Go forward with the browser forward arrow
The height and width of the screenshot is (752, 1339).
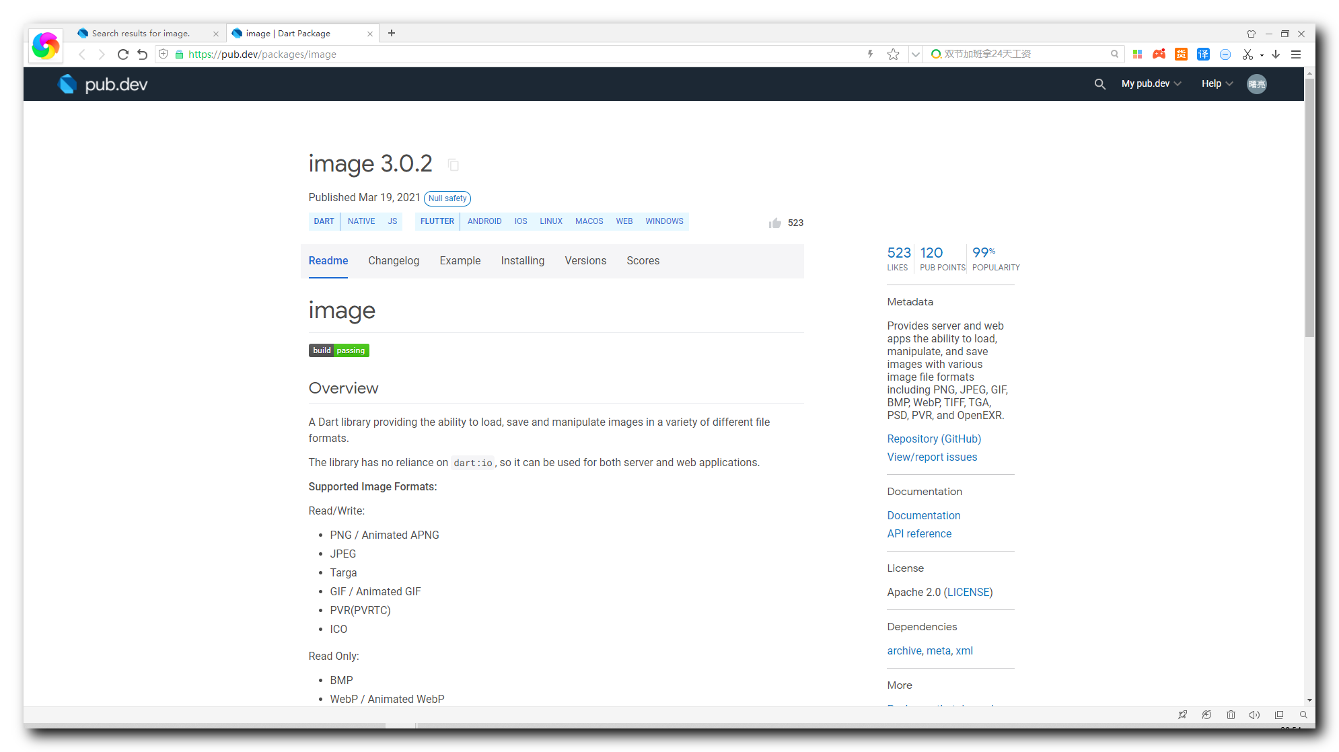[x=102, y=54]
